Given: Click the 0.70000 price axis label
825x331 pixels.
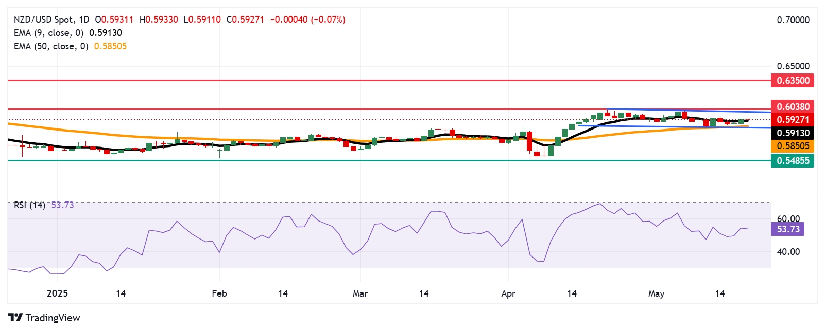Looking at the screenshot, I should 793,20.
